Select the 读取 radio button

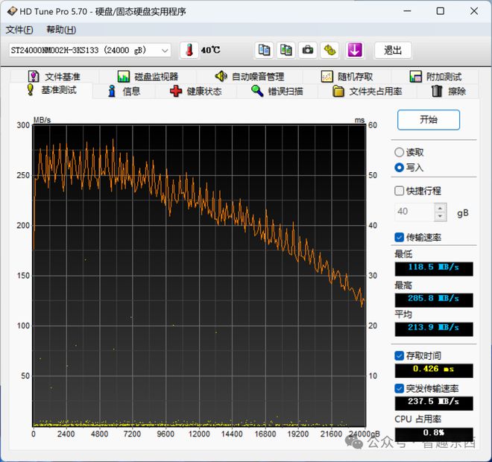coord(409,153)
